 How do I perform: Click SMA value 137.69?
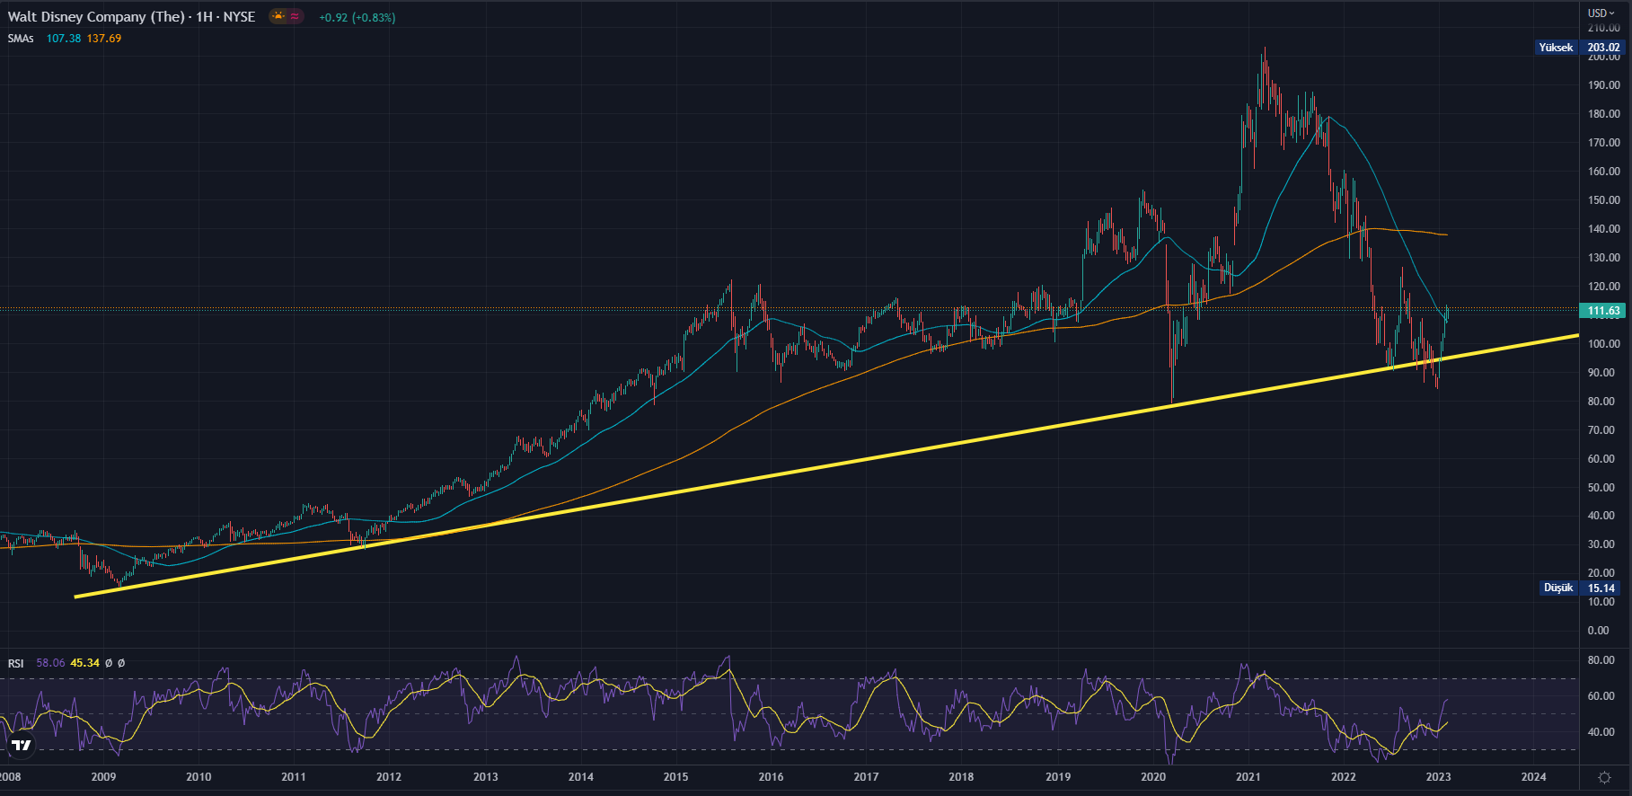(x=104, y=39)
